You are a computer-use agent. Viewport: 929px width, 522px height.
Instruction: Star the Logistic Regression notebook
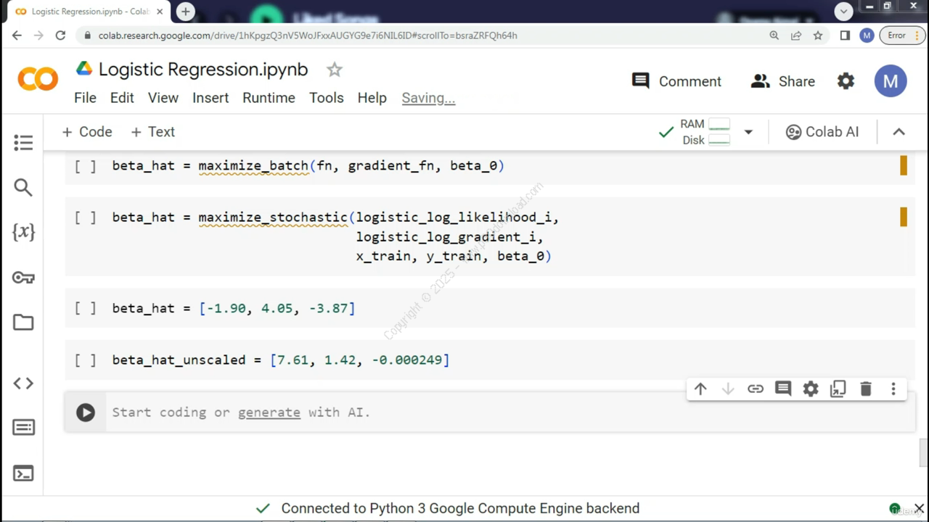click(x=334, y=70)
